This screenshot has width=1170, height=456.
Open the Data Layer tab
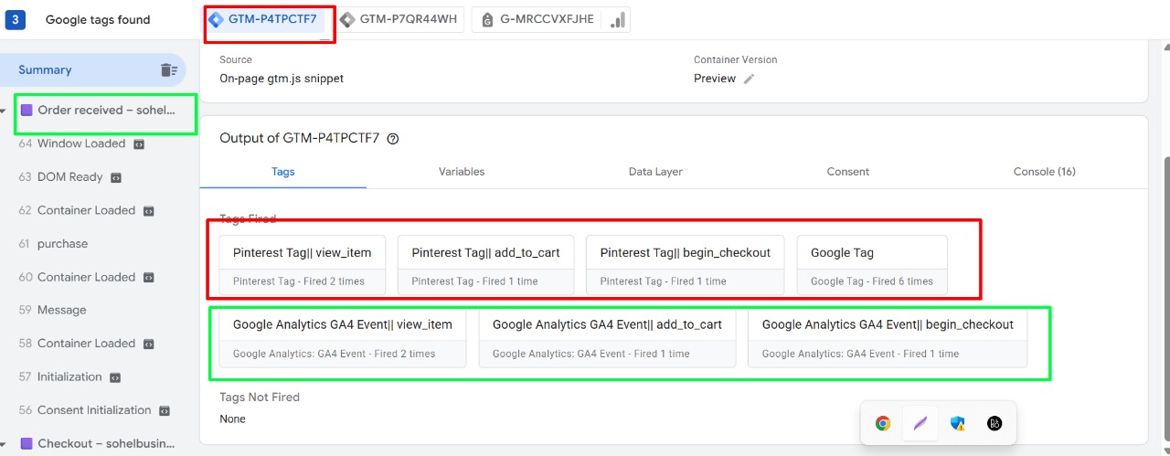point(655,172)
